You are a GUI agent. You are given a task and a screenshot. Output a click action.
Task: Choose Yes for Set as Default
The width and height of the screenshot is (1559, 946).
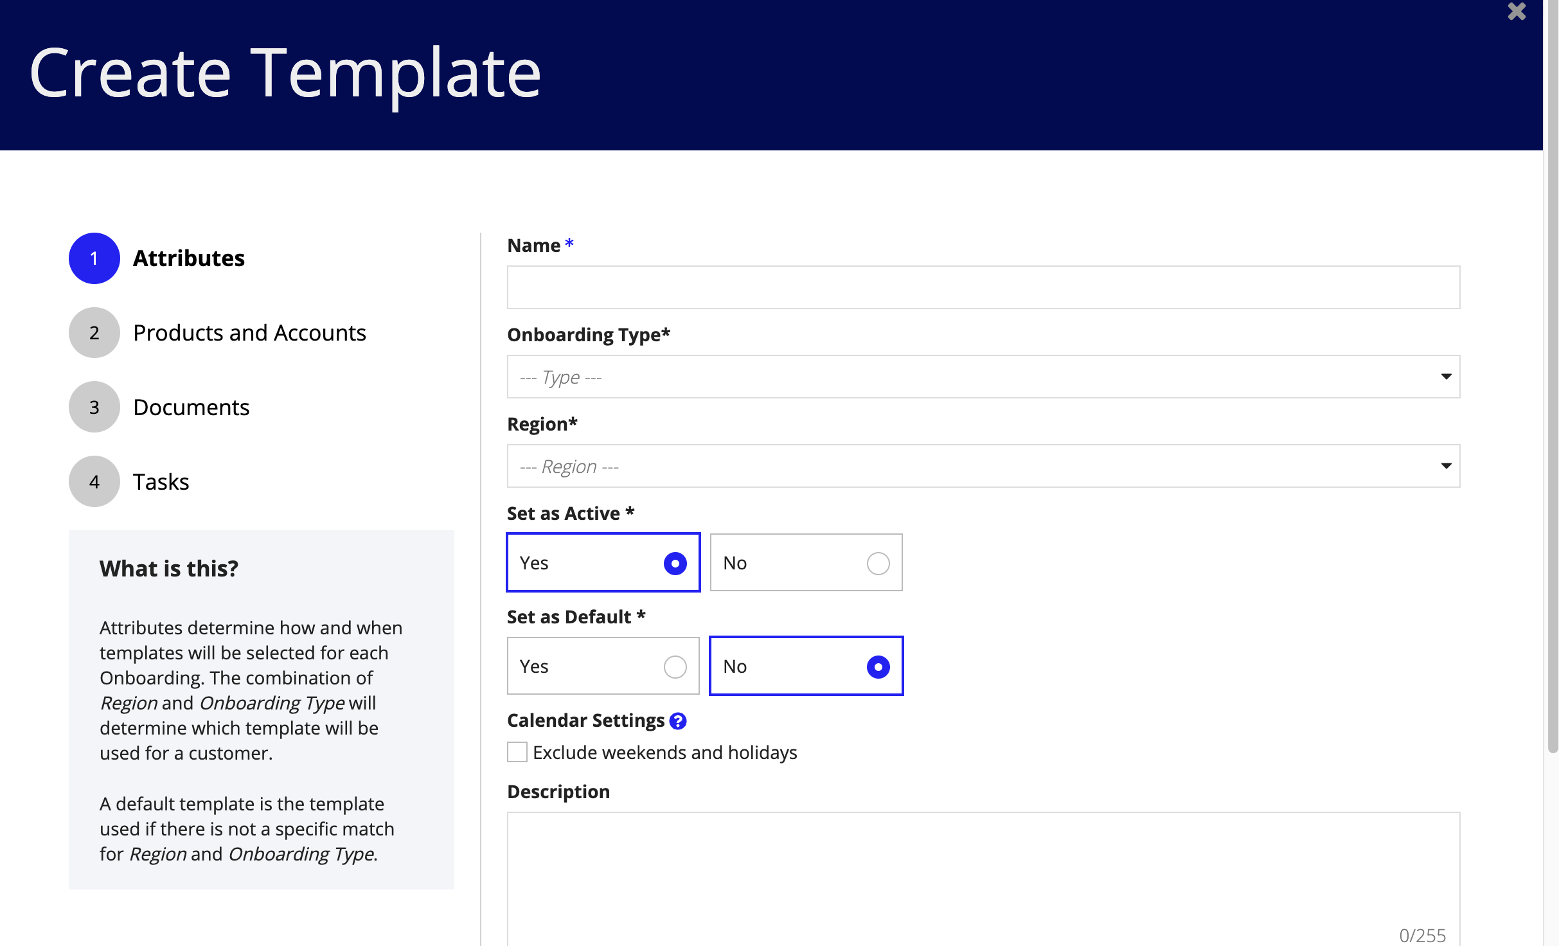click(603, 666)
